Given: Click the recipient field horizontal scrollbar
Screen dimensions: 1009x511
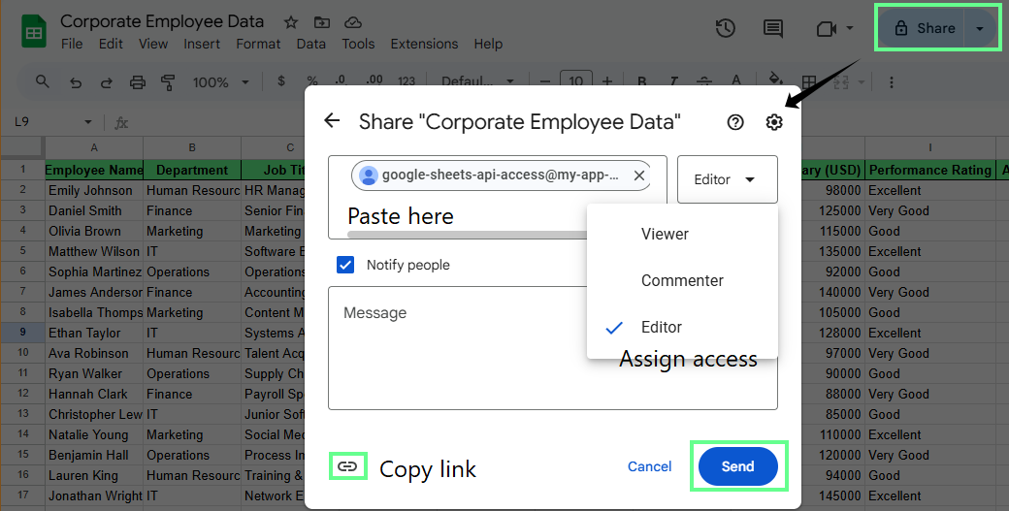Looking at the screenshot, I should pos(470,235).
